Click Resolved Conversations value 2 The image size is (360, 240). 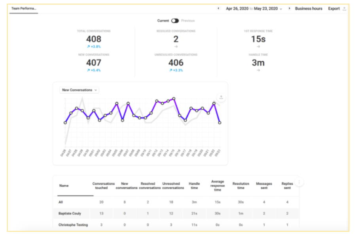176,39
